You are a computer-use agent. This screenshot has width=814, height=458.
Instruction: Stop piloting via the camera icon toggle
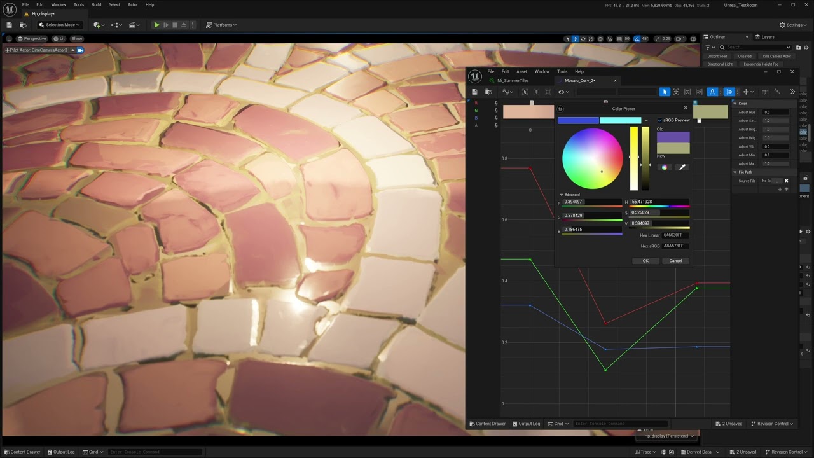80,50
